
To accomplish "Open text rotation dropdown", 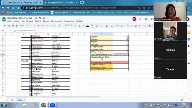I will 122,26.
